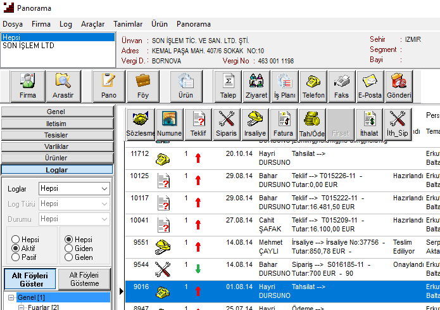Open the Araçlar menu
The width and height of the screenshot is (440, 310).
[x=92, y=24]
